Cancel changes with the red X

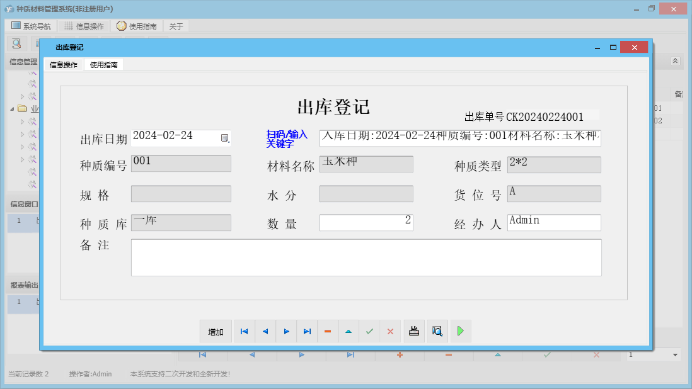(x=391, y=331)
